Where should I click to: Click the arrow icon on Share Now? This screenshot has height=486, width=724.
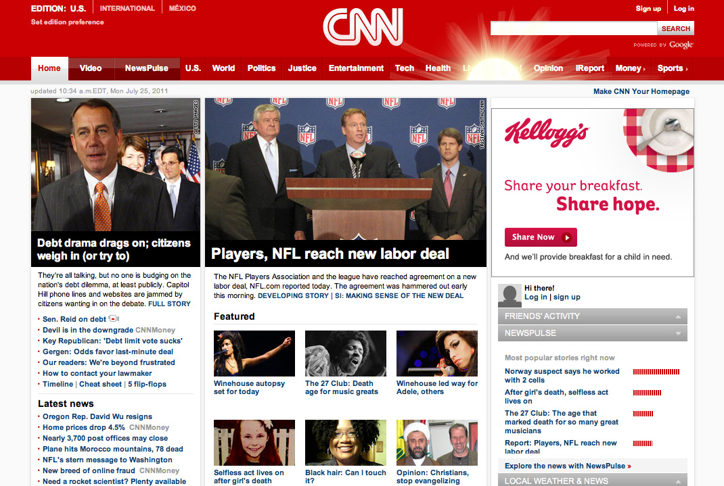click(566, 237)
